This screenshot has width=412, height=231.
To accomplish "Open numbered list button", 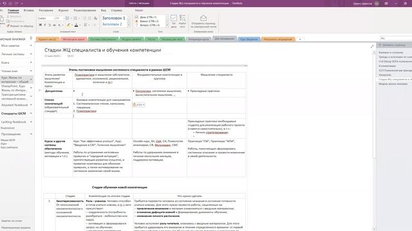I will [75, 19].
